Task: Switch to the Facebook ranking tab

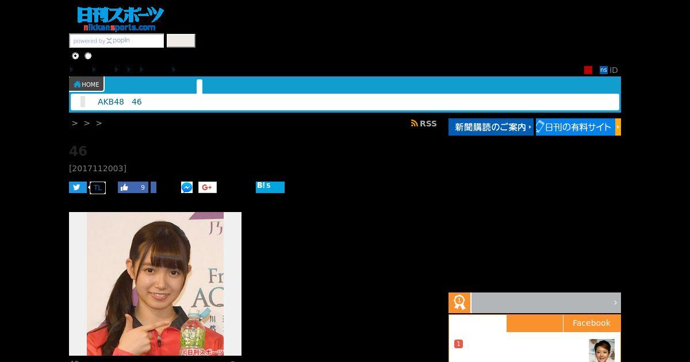Action: coord(592,323)
